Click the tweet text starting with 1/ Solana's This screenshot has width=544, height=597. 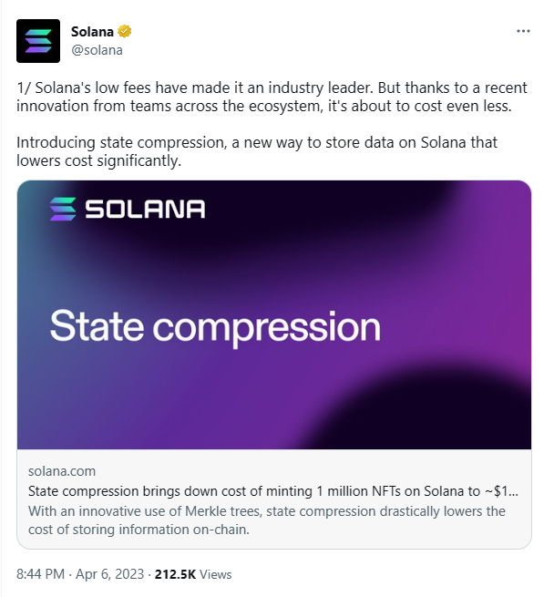coord(272,97)
